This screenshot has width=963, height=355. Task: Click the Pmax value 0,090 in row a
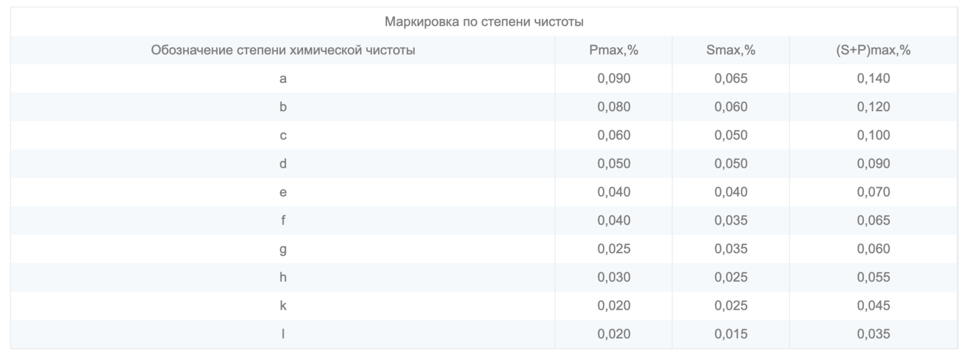pos(613,78)
